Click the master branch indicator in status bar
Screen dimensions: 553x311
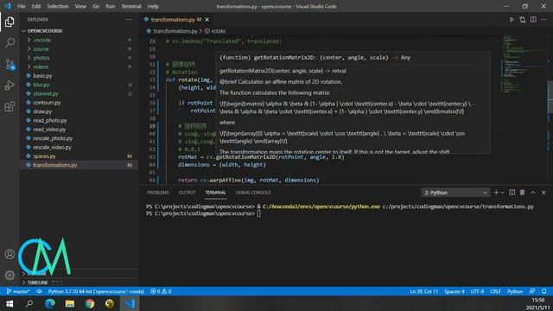[x=18, y=291]
